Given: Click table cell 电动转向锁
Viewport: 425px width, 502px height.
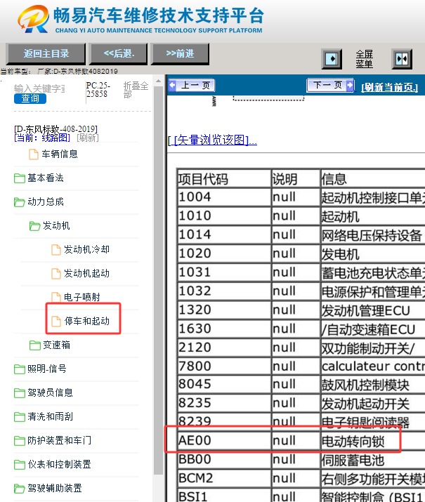Looking at the screenshot, I should pos(373,442).
